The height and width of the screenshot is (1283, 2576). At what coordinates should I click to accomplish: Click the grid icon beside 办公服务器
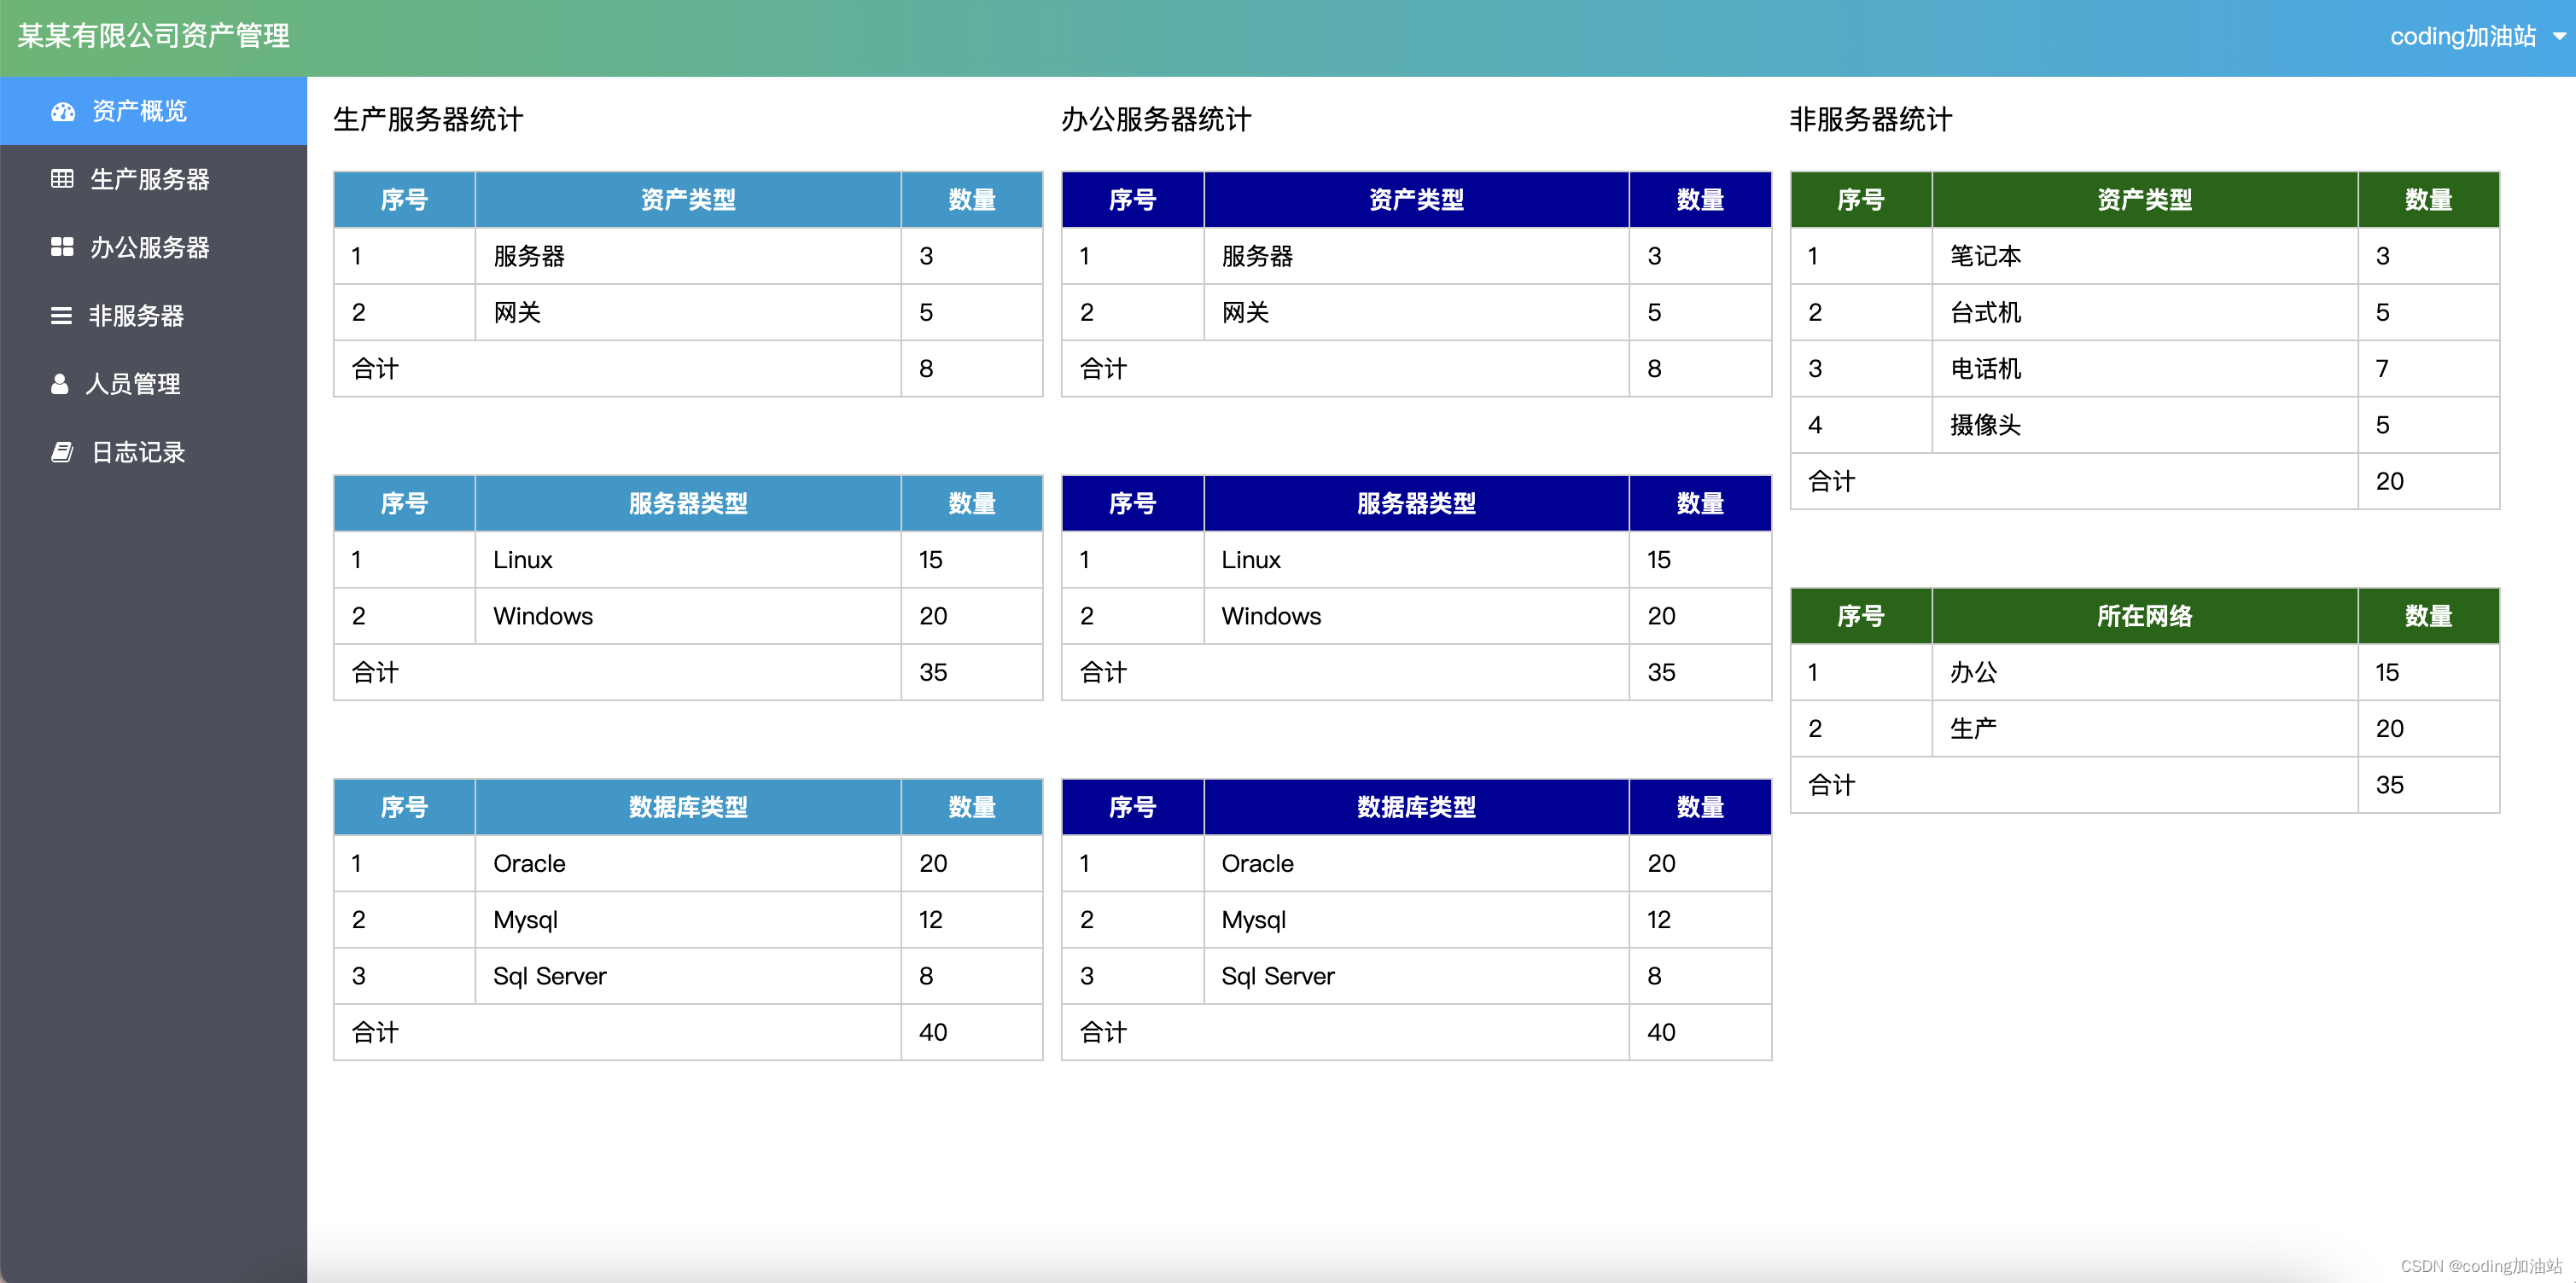pyautogui.click(x=62, y=247)
